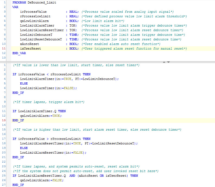Click line number 11 in the declaration pane
215x187 pixels.
click(x=4, y=49)
